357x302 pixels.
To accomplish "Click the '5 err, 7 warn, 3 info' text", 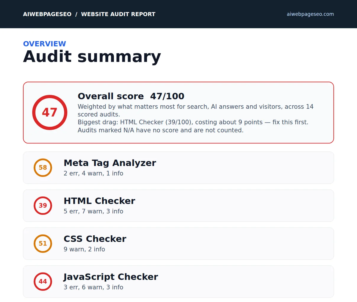I will tap(93, 211).
